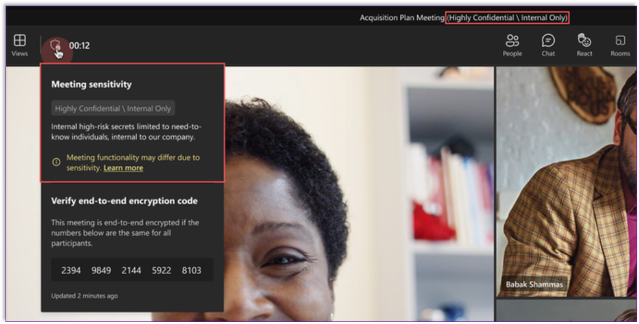Click encryption code number 2394
Viewport: 639px width, 324px height.
[x=71, y=270]
